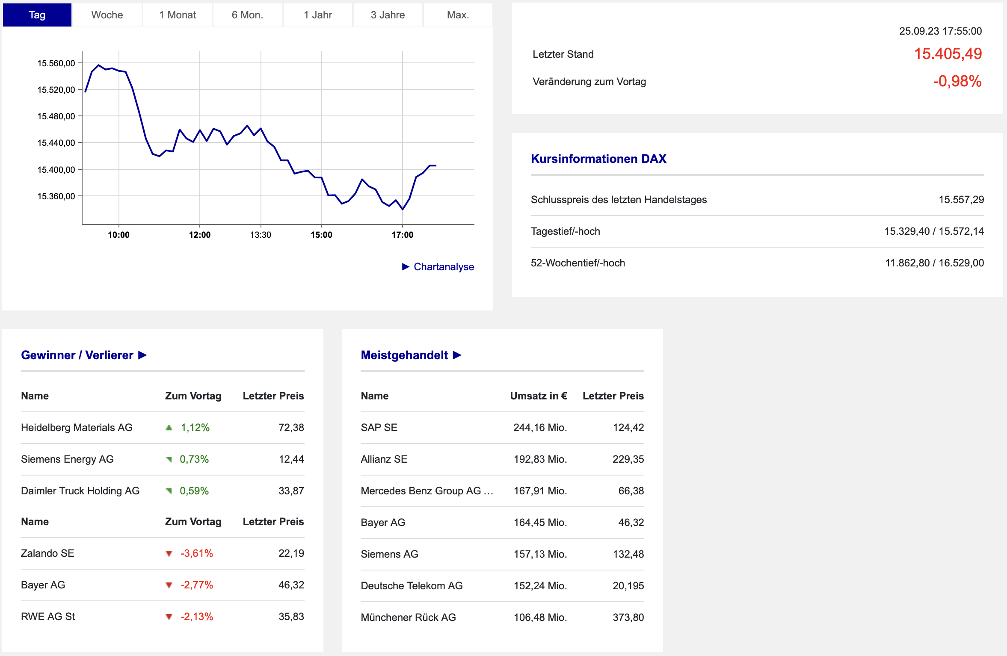Click chart line at 17:00 marker
1007x656 pixels.
[x=403, y=209]
